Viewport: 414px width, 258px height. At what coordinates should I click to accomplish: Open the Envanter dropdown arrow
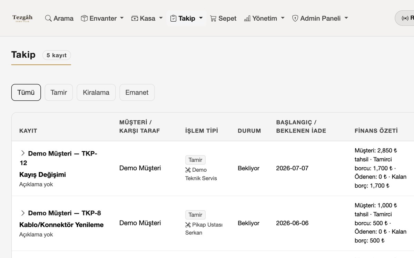tap(122, 18)
